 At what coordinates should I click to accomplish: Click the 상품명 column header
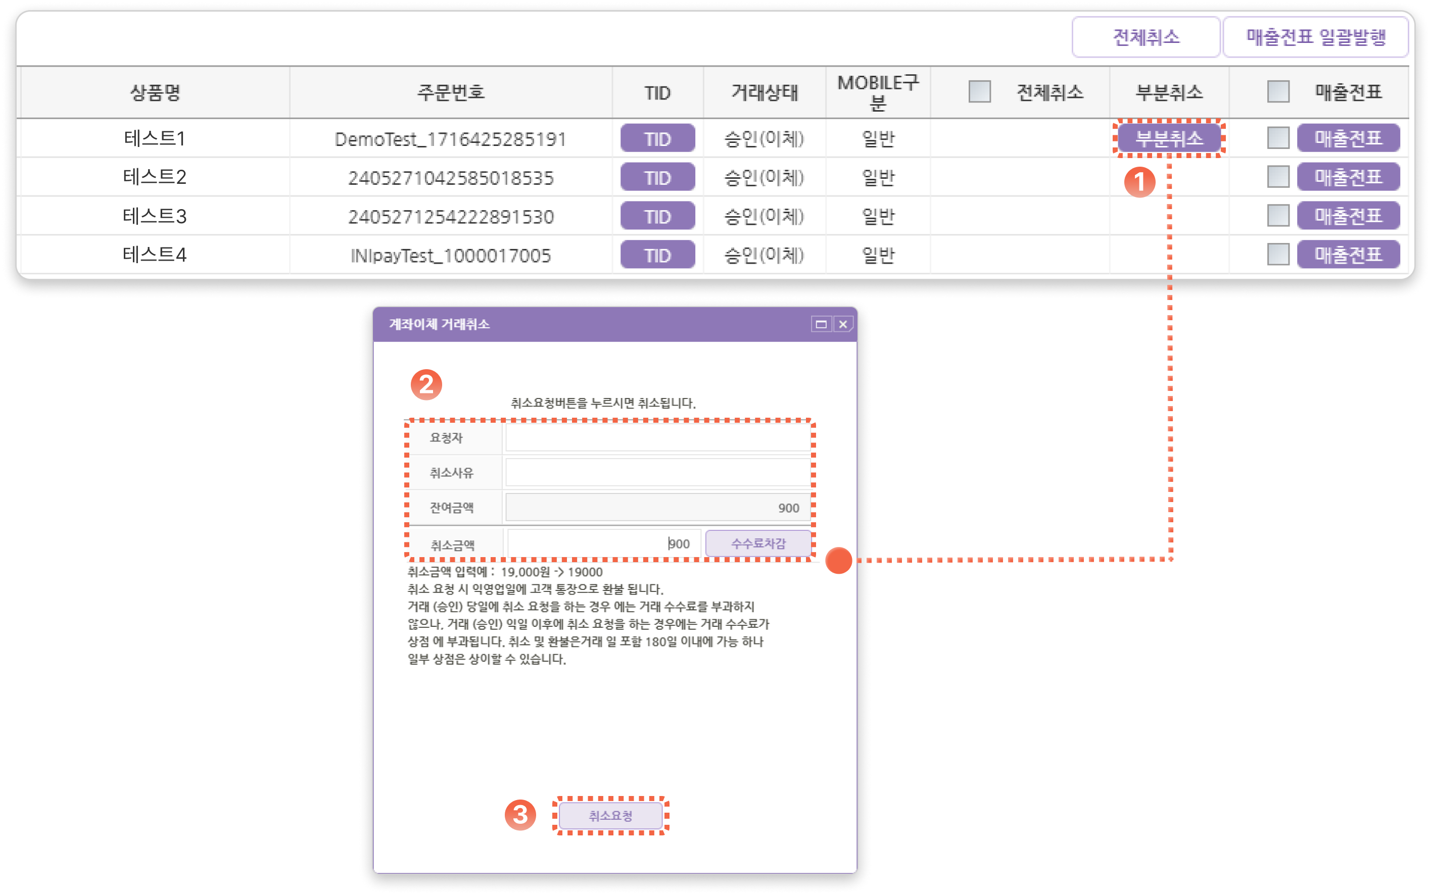click(155, 92)
